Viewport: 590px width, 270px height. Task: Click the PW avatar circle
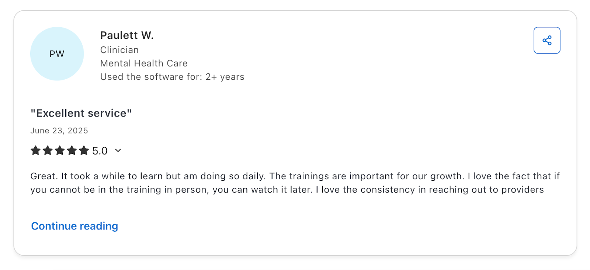57,53
